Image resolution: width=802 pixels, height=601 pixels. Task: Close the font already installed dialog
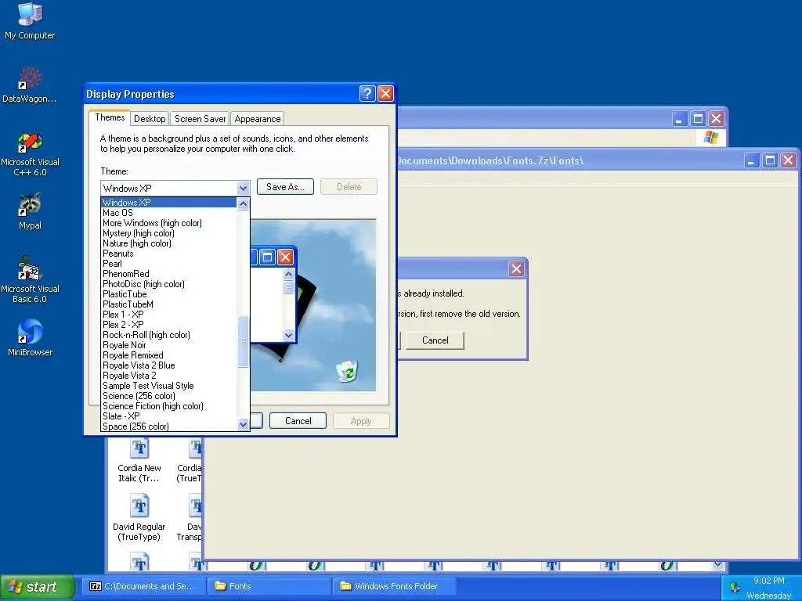(x=517, y=269)
